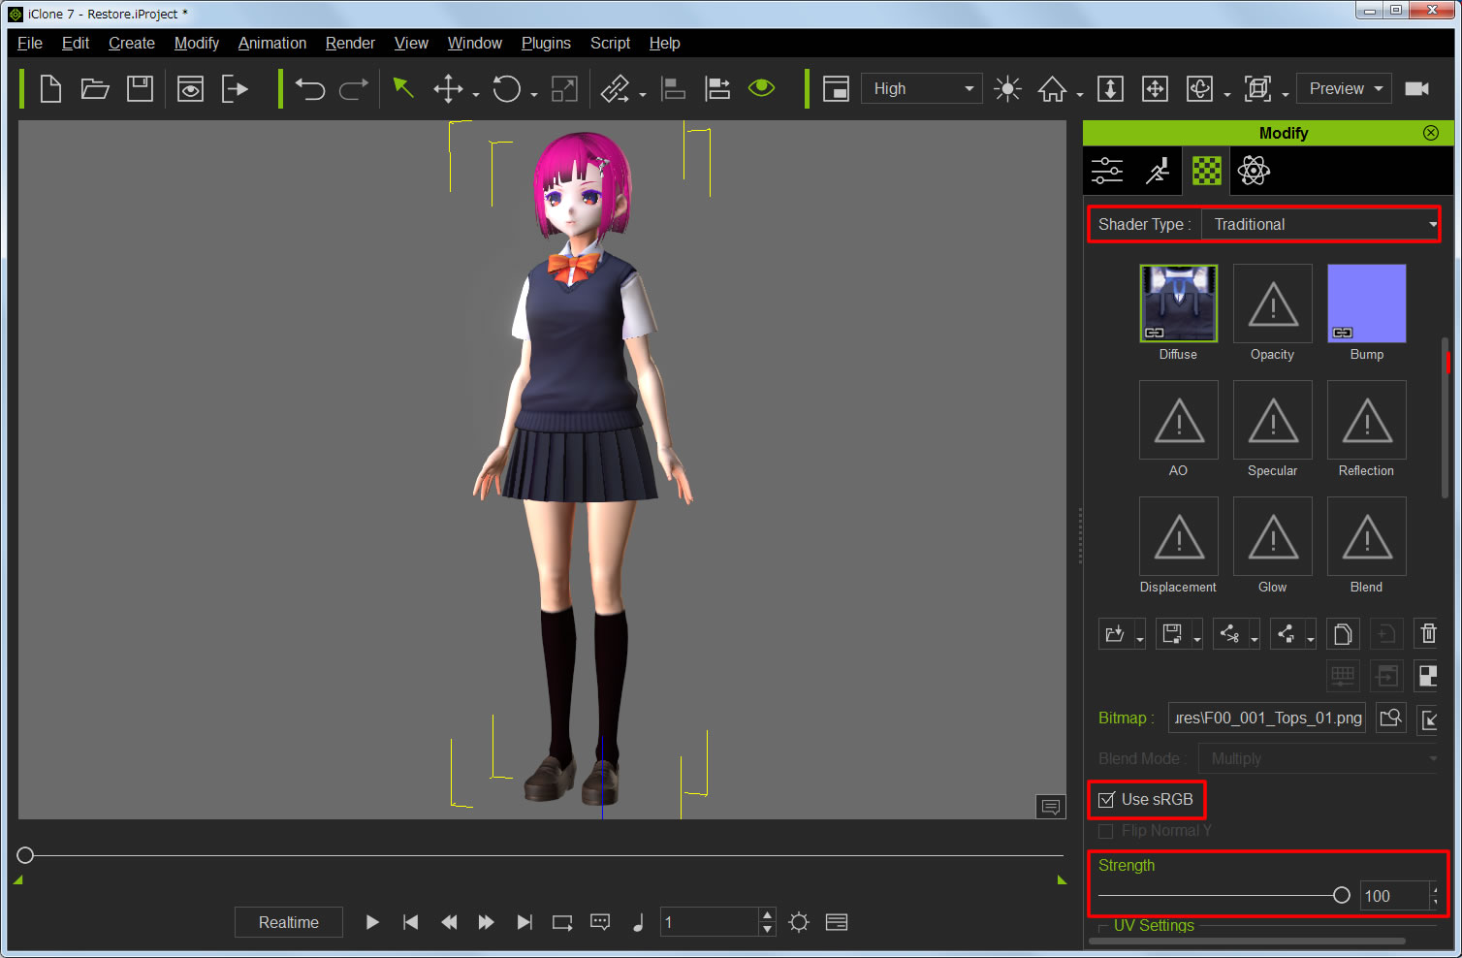This screenshot has height=958, width=1462.
Task: Step to next frame
Action: coord(487,922)
